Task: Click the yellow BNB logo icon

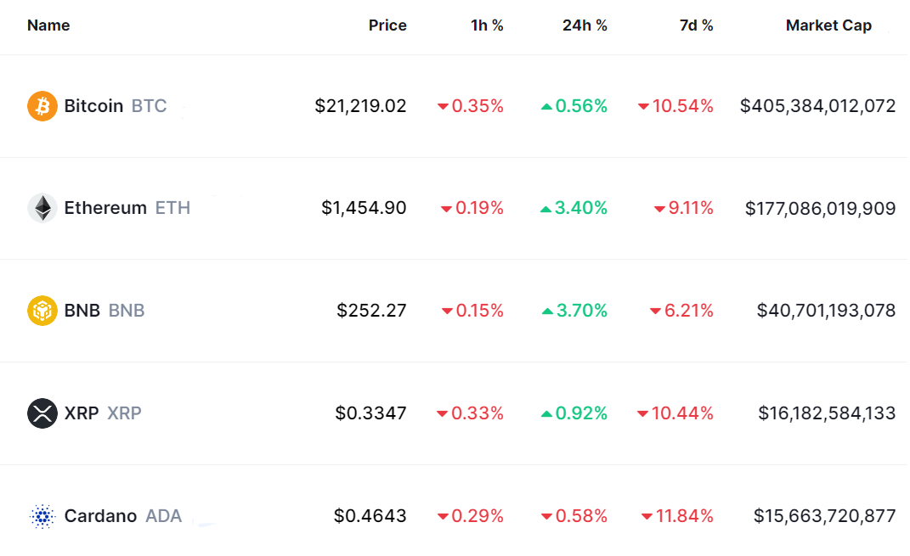Action: point(42,311)
